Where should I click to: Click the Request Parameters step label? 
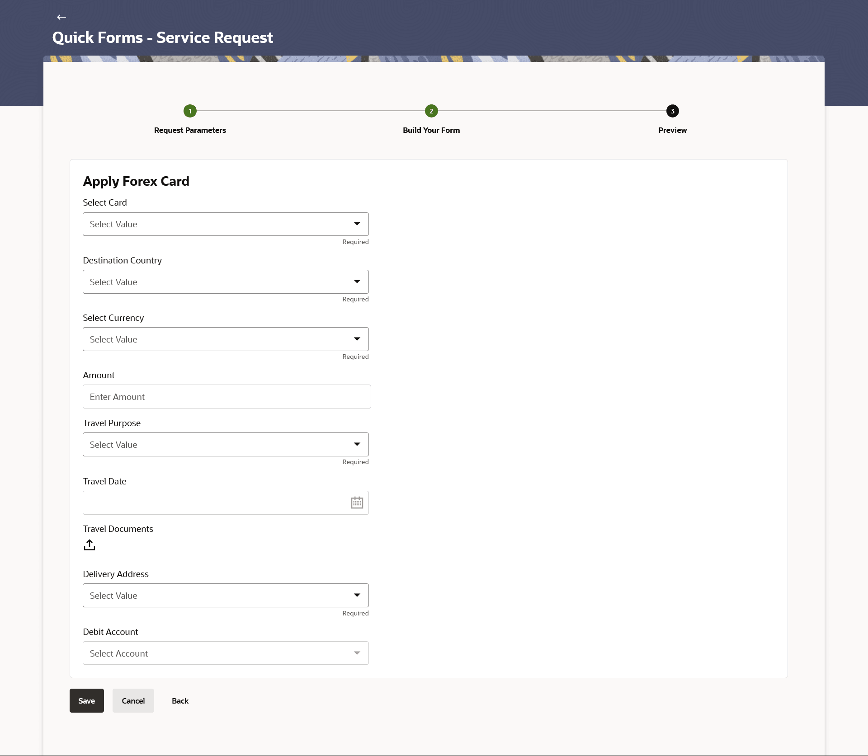point(190,130)
